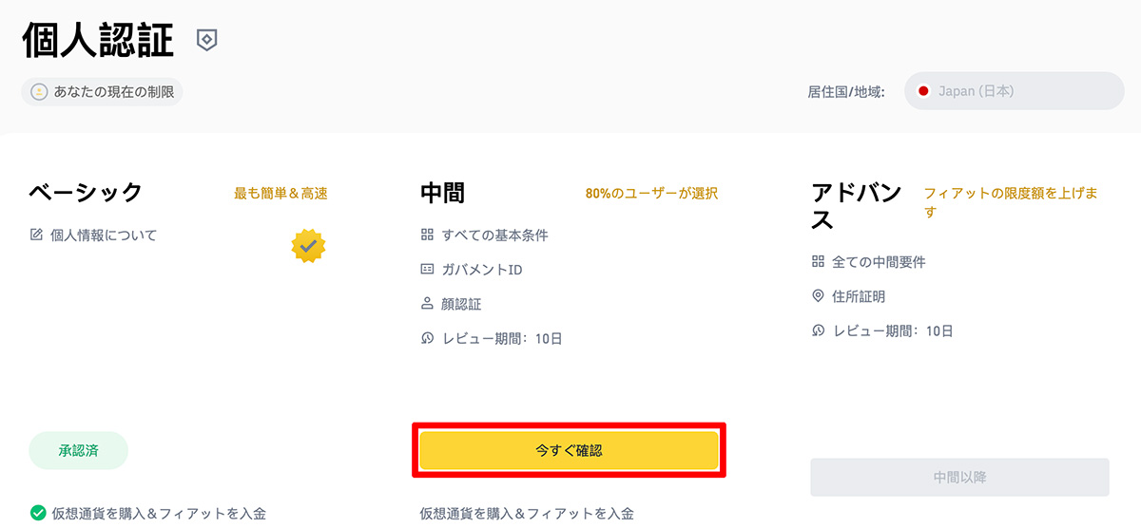
Task: Click the ID card icon beside ガバメントID
Action: click(x=427, y=269)
